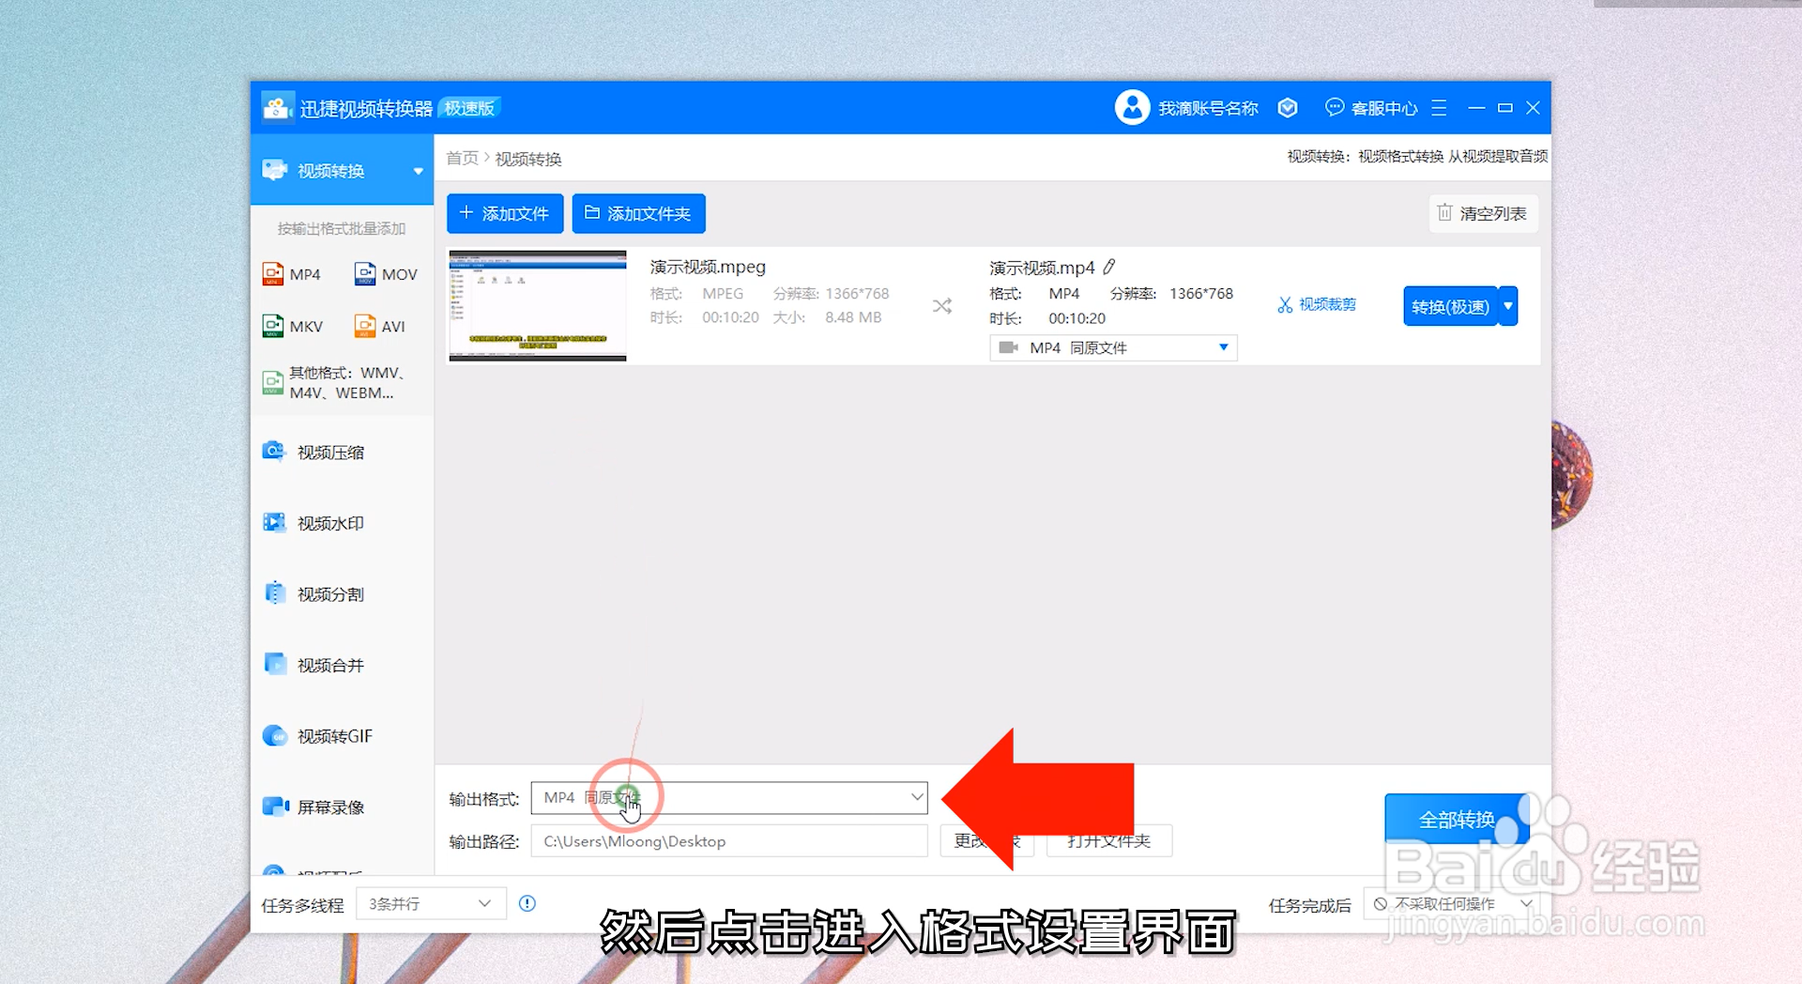Screen dimensions: 1802x984
Task: Click the 演示视频.mpeg video thumbnail
Action: (x=538, y=305)
